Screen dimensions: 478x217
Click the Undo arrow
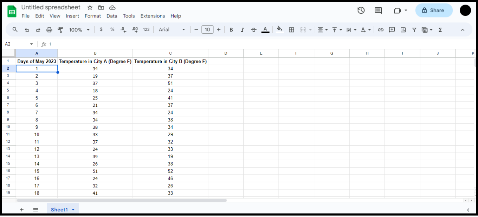point(27,30)
